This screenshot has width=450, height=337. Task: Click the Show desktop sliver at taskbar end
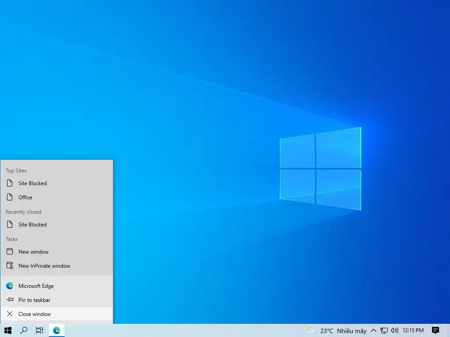(448, 330)
